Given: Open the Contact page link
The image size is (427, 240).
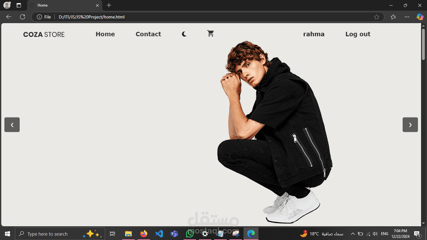Looking at the screenshot, I should 148,34.
